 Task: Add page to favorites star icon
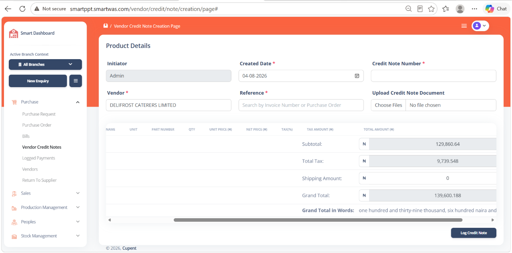coord(431,9)
